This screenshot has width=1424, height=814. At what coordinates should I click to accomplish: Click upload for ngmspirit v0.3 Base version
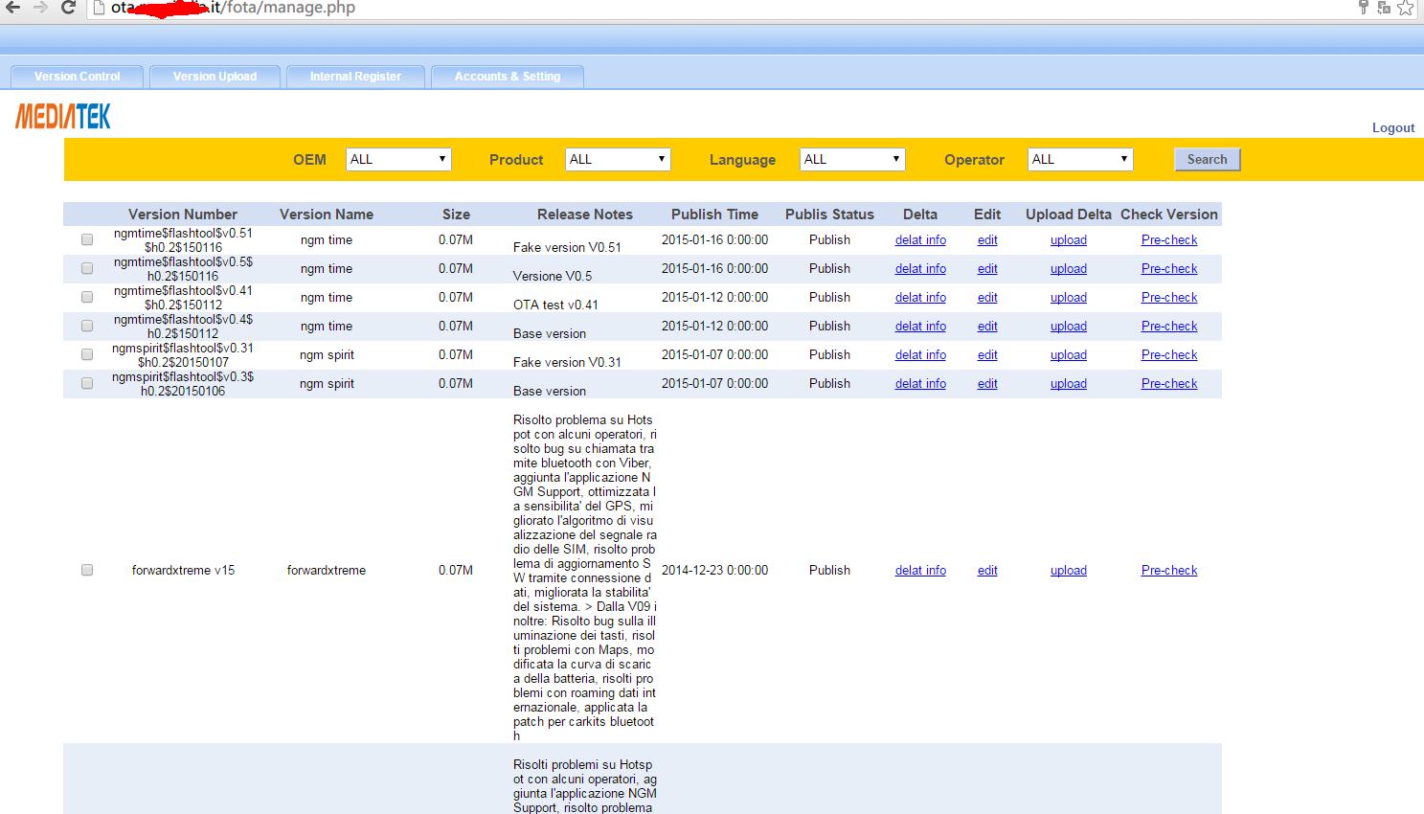1069,383
